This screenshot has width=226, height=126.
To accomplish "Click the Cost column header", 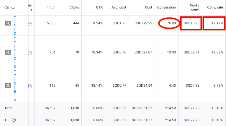I will click(148, 7).
